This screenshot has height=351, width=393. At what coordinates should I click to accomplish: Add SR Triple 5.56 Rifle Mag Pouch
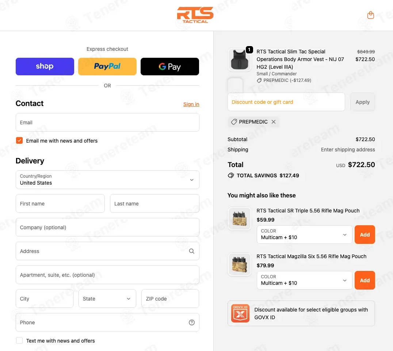point(365,234)
